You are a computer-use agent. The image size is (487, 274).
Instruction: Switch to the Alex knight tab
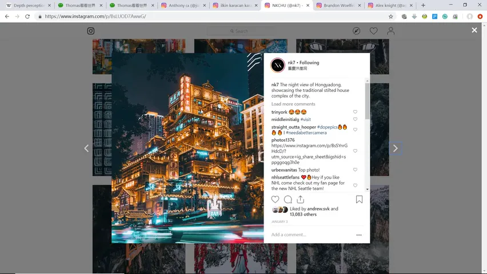tap(390, 5)
